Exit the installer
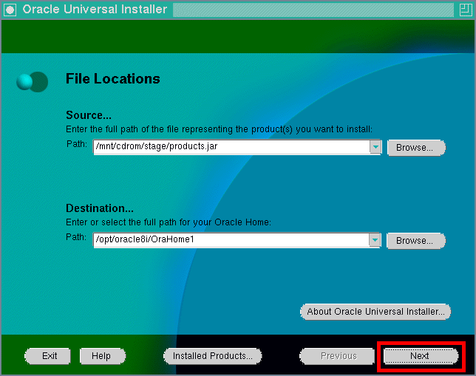 [50, 356]
